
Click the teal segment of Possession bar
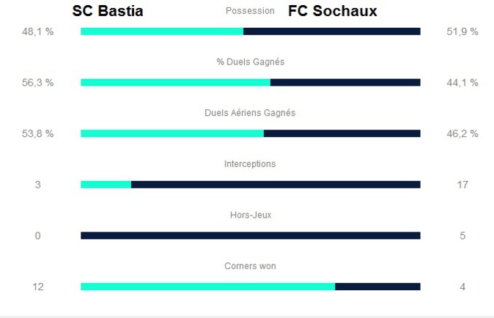[161, 32]
